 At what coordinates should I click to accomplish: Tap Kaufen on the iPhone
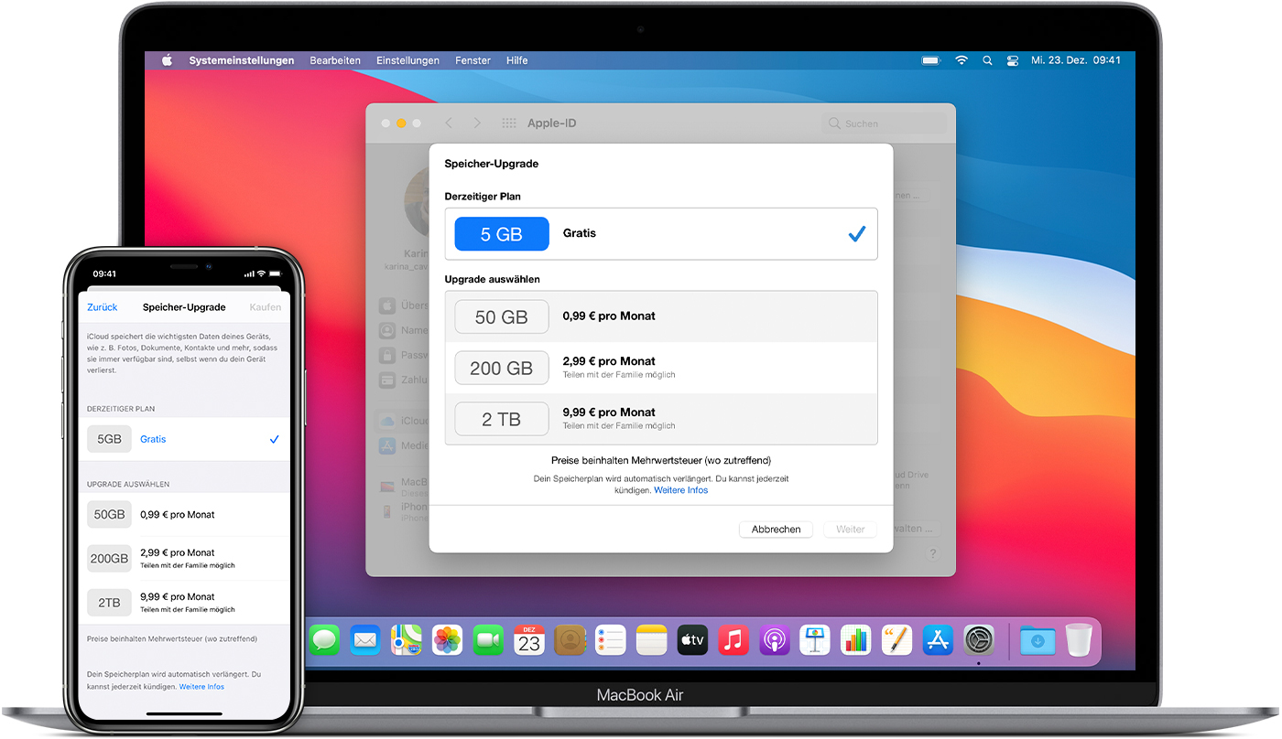pos(266,307)
